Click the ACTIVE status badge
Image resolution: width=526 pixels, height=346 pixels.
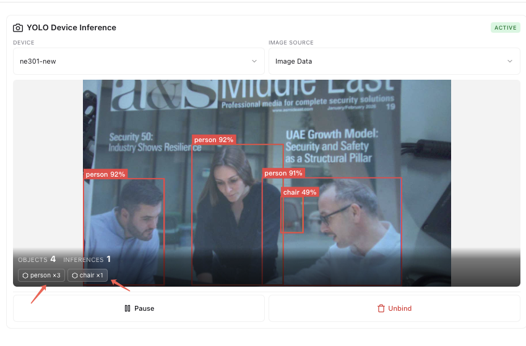pyautogui.click(x=505, y=28)
